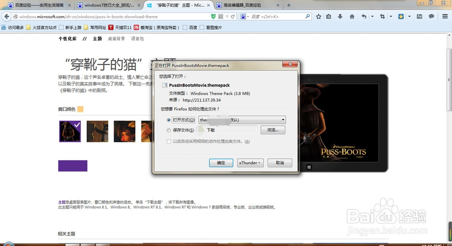This screenshot has width=452, height=246.
Task: Click the blue star favorites toolbar icon
Action: [401, 17]
